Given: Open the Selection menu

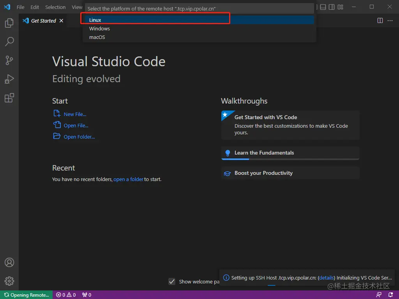Looking at the screenshot, I should tap(55, 7).
